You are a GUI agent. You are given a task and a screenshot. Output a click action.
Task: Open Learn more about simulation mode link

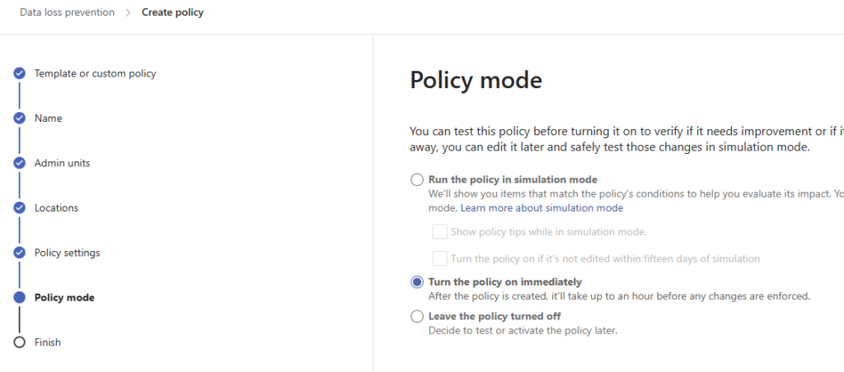point(542,208)
